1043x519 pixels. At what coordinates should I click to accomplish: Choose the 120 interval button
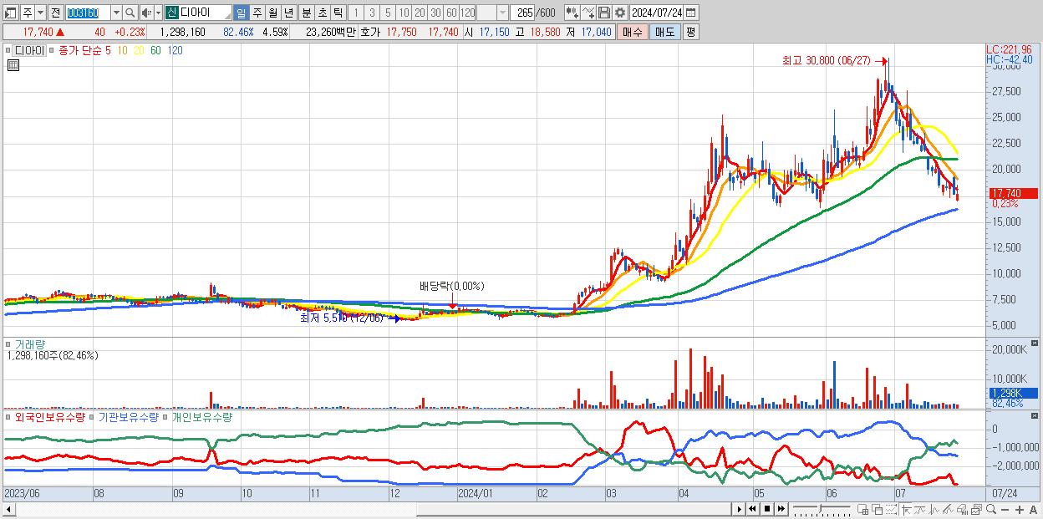point(467,13)
